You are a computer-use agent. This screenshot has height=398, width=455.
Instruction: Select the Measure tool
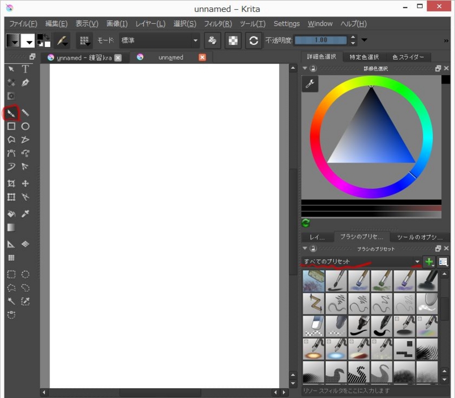point(11,244)
